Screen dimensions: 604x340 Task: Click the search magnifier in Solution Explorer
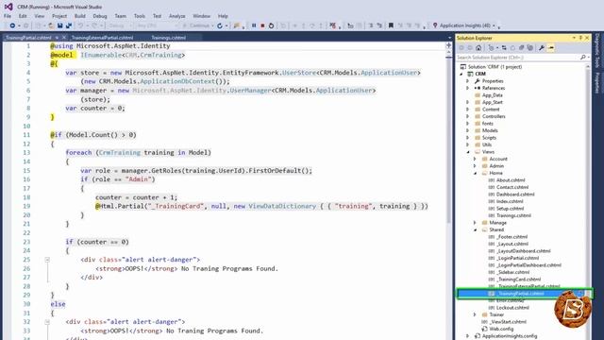[x=583, y=58]
